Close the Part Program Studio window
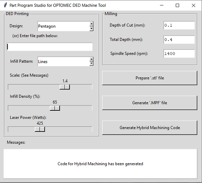 click(193, 5)
